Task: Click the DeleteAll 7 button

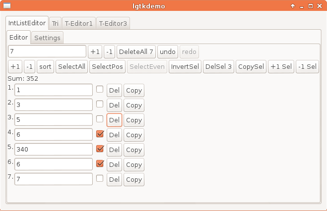Action: click(136, 52)
